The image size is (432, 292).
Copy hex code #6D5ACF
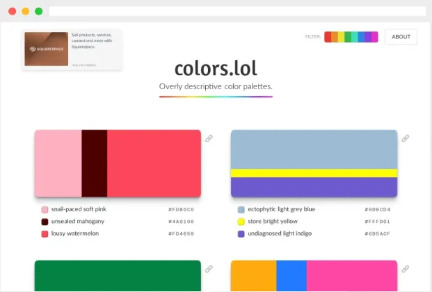(x=377, y=233)
